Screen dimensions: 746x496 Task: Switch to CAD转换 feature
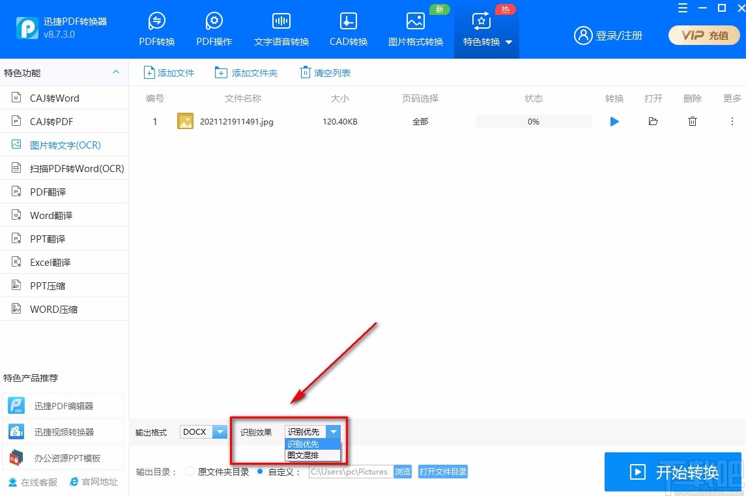pos(348,29)
